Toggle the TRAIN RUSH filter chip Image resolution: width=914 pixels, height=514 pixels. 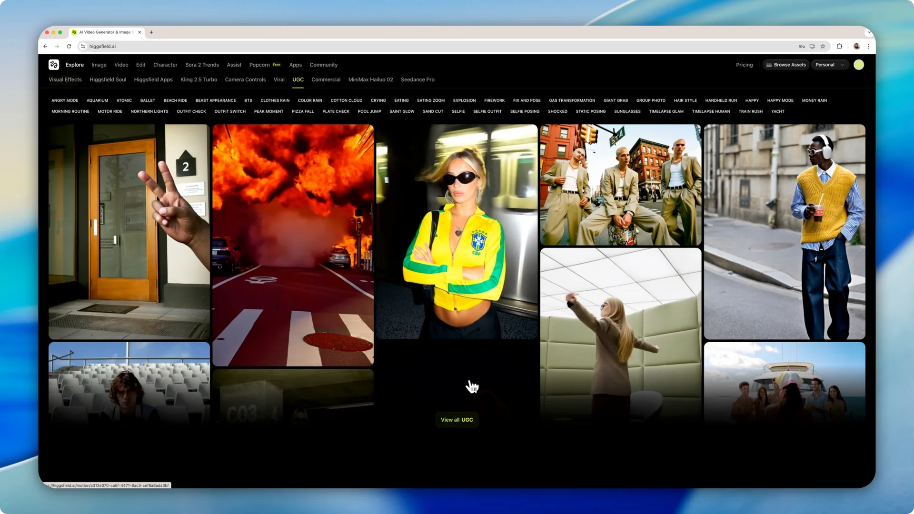[x=751, y=111]
